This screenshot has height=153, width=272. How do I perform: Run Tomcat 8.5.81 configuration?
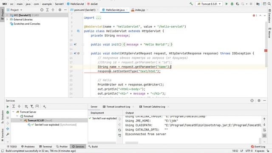pos(227,4)
